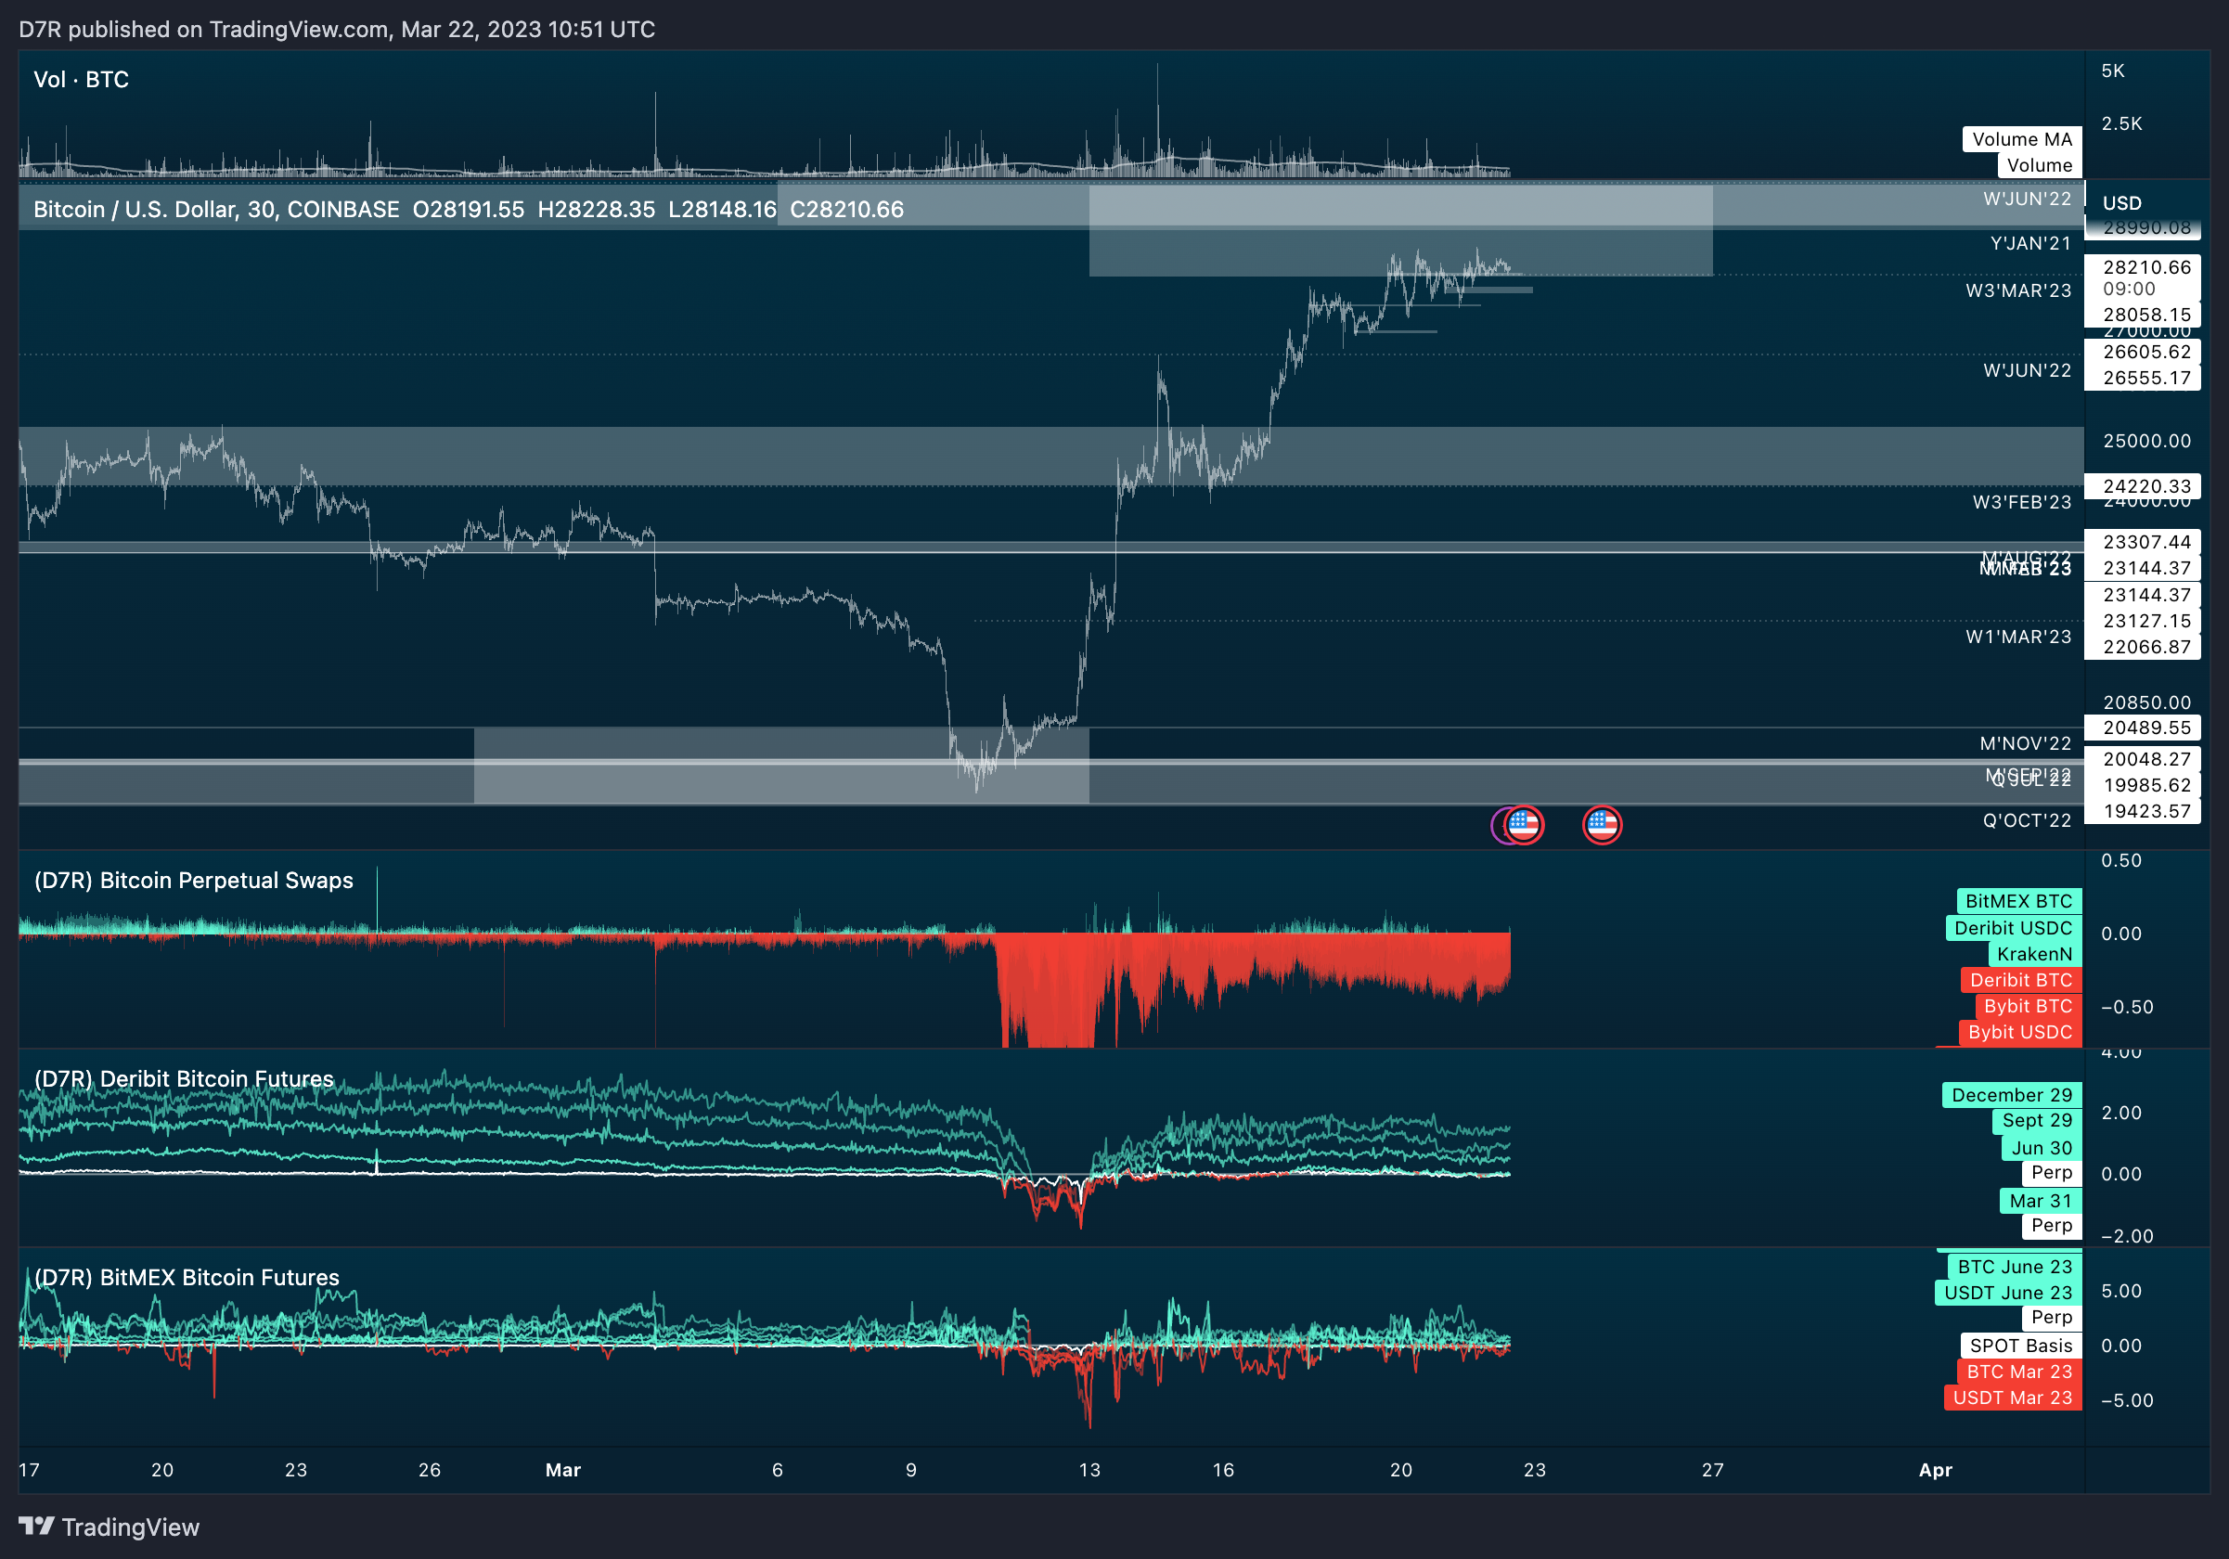Screen dimensions: 2229x1559
Task: Click the USD currency label on price axis
Action: tap(2122, 203)
